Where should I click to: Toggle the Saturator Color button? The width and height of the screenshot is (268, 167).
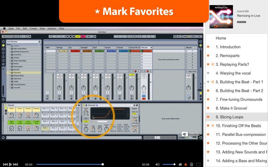click(x=86, y=122)
